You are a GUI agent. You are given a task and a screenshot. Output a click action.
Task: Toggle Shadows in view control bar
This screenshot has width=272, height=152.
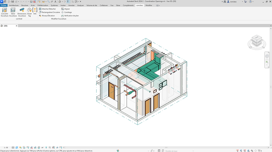pos(24,148)
